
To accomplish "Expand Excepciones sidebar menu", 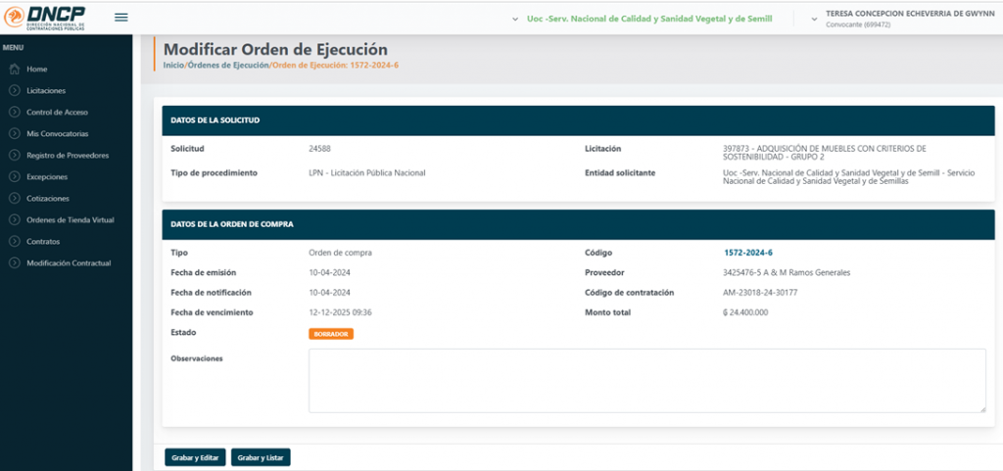I will click(47, 177).
